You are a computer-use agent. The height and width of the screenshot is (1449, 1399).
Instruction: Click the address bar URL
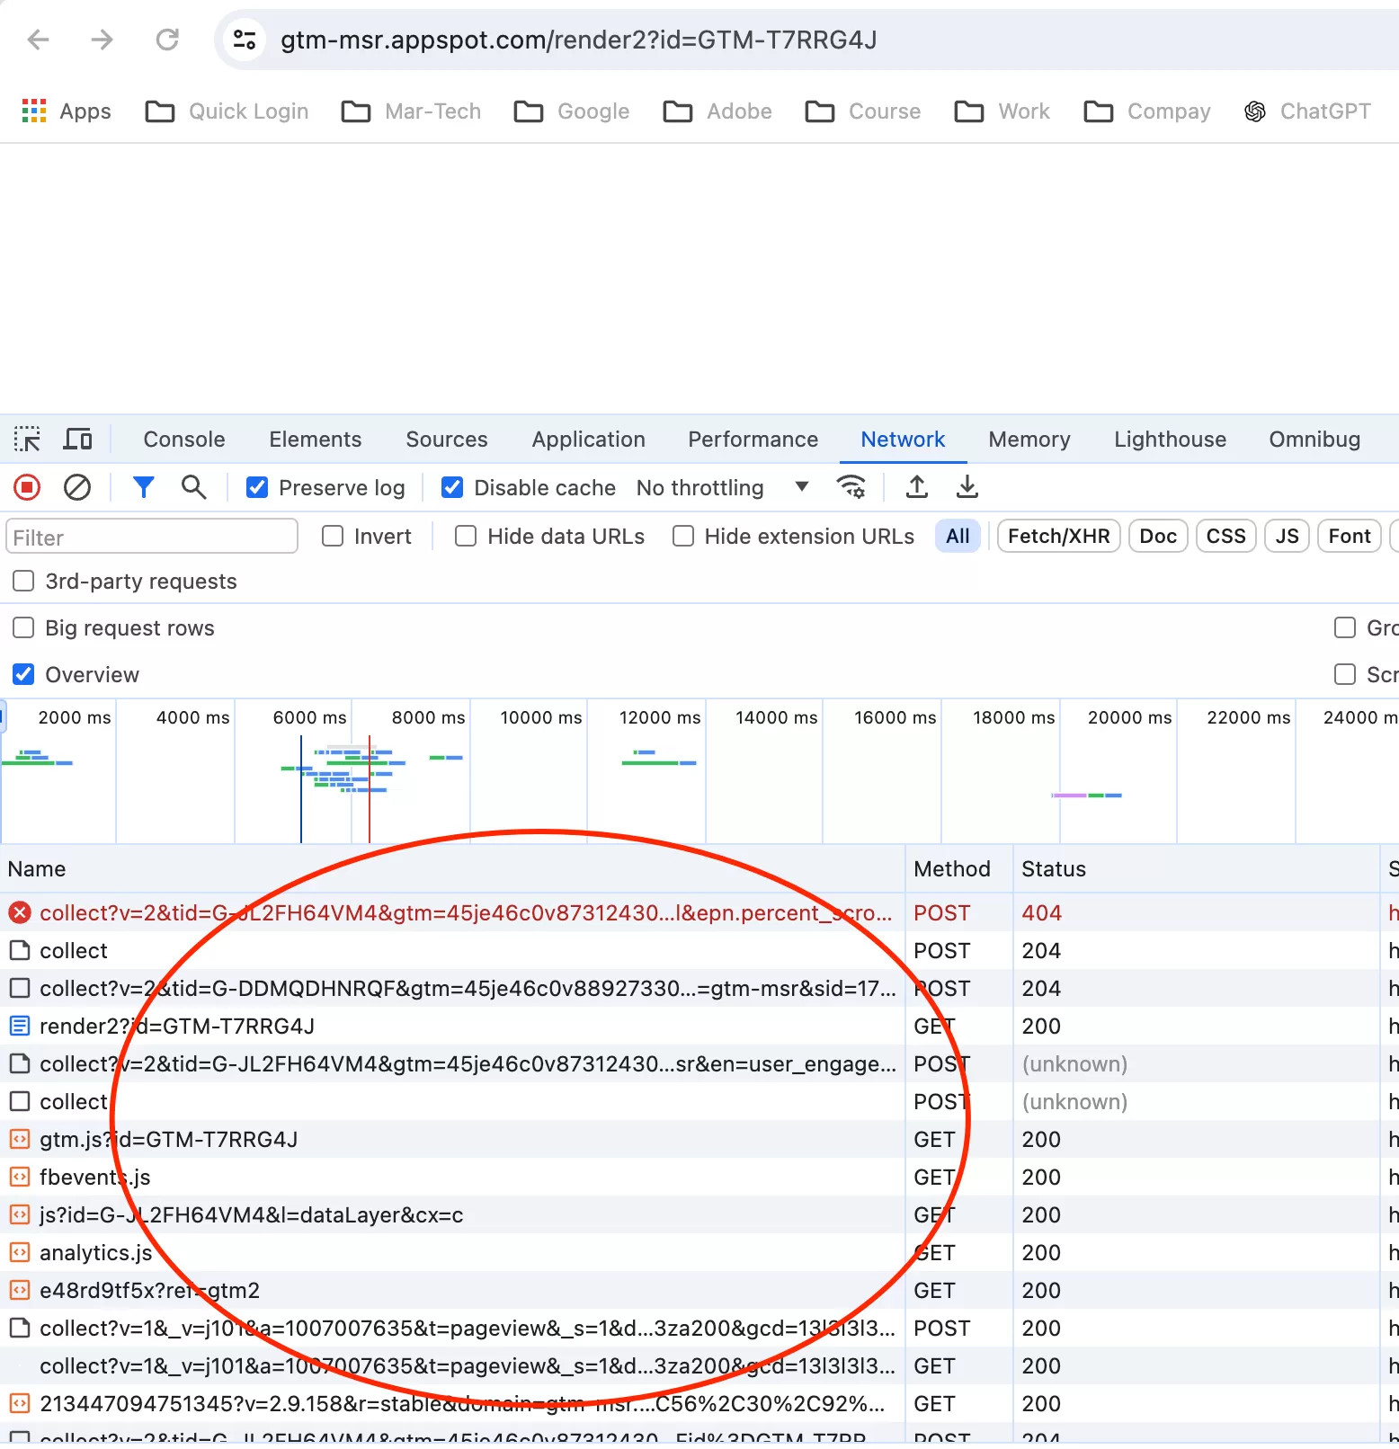(579, 40)
